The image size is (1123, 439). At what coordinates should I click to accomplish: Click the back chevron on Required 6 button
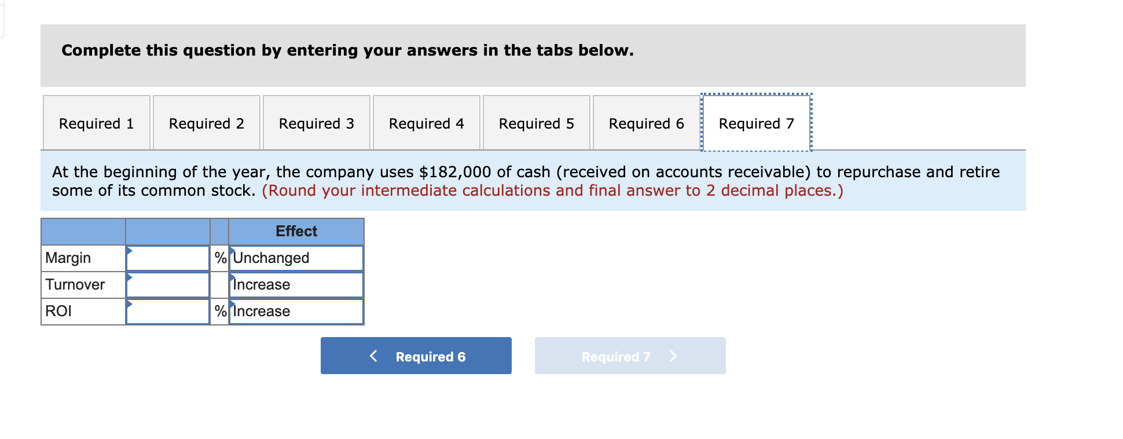[x=373, y=356]
